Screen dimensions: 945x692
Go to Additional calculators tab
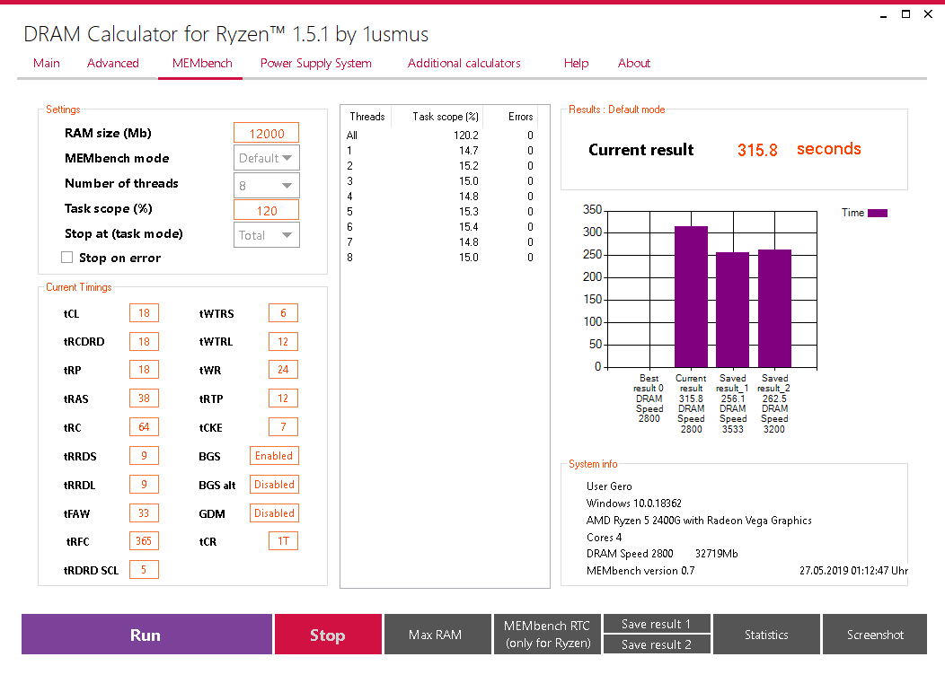[x=464, y=63]
